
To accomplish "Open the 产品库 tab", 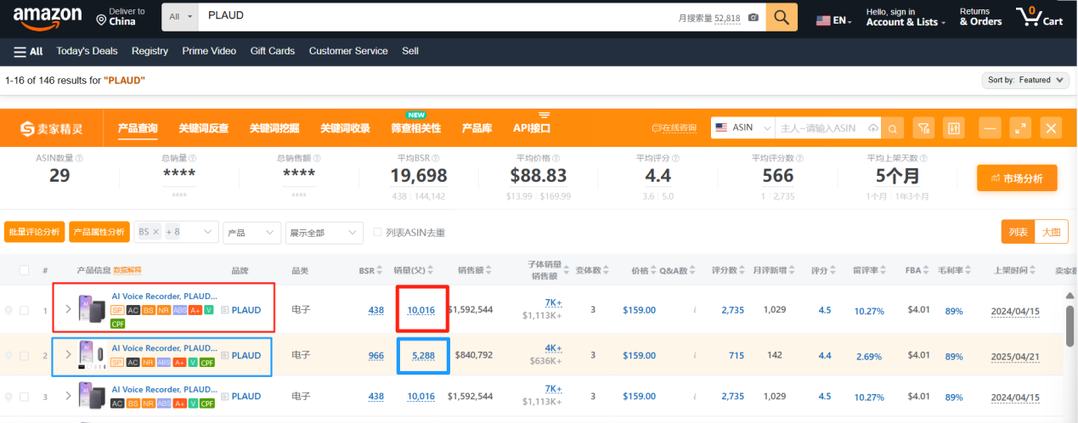I will click(477, 128).
